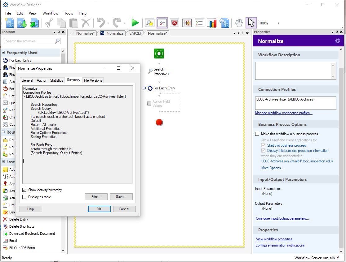
Task: Click the new workflow toolbar icon
Action: [10, 23]
